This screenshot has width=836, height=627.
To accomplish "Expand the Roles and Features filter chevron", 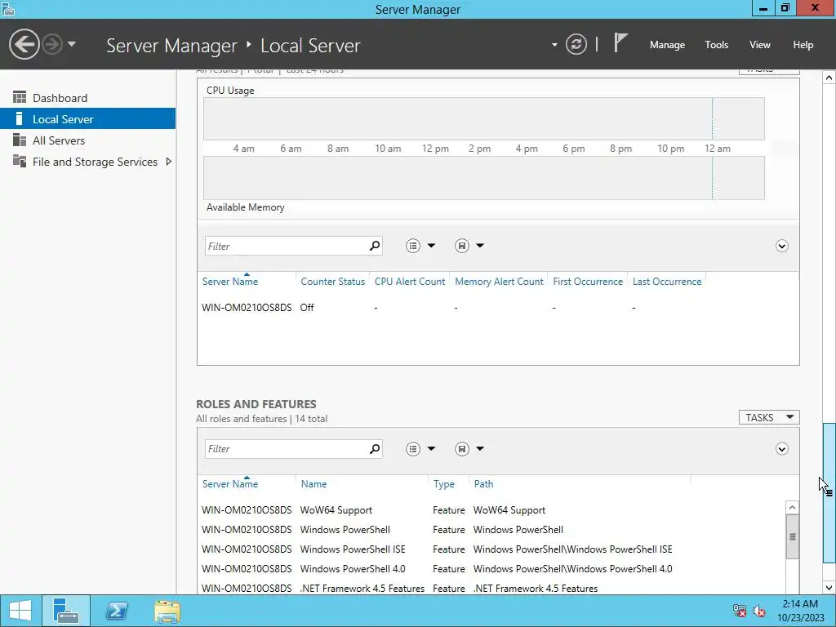I will point(781,449).
